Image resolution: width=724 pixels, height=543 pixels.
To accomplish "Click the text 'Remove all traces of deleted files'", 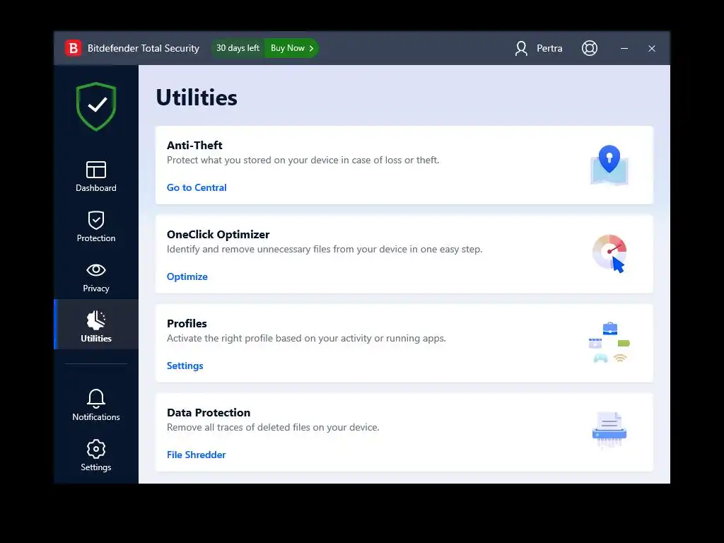I will click(x=238, y=427).
